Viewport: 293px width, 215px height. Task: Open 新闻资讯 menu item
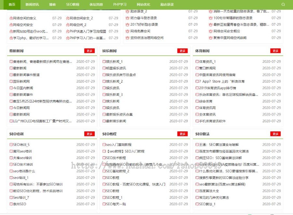tap(32, 5)
